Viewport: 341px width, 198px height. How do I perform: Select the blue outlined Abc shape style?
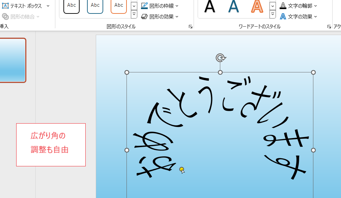tap(95, 6)
